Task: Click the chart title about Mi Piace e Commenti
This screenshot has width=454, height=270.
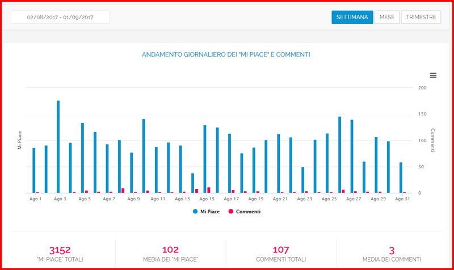Action: pos(226,54)
